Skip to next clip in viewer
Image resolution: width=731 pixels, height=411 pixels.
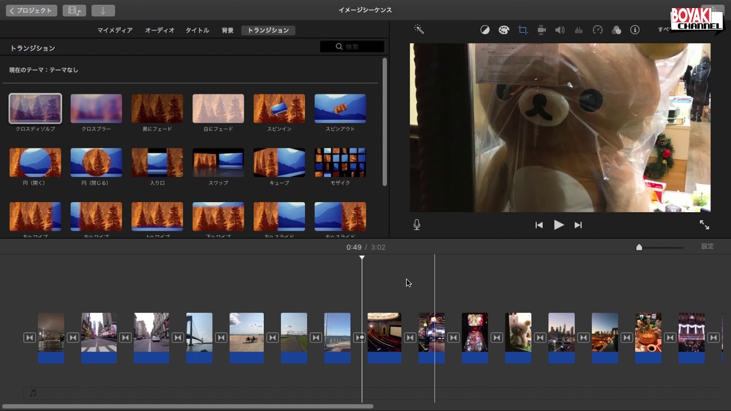coord(578,225)
